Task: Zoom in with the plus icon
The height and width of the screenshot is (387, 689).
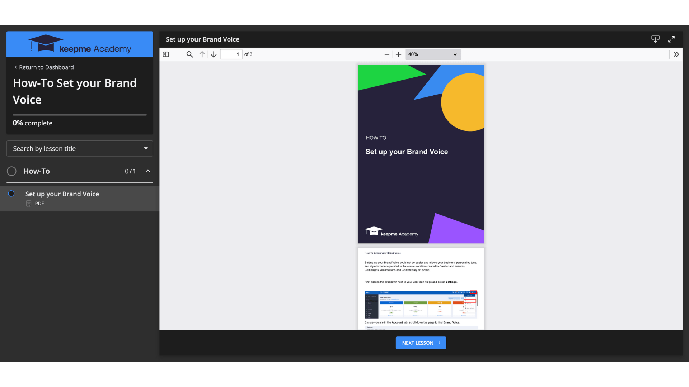Action: point(398,54)
